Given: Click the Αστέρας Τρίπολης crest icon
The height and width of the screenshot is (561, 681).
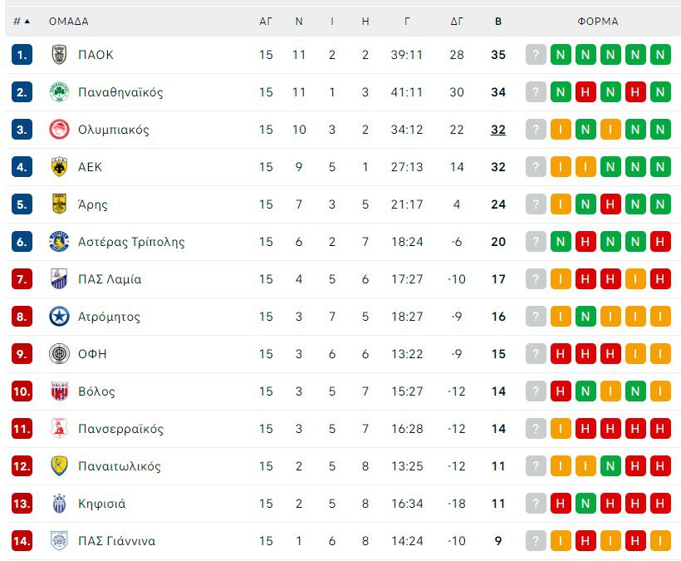Looking at the screenshot, I should pyautogui.click(x=58, y=242).
